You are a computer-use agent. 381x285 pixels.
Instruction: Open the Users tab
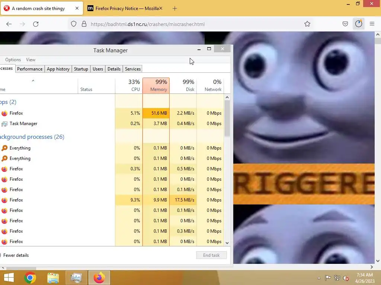(98, 69)
